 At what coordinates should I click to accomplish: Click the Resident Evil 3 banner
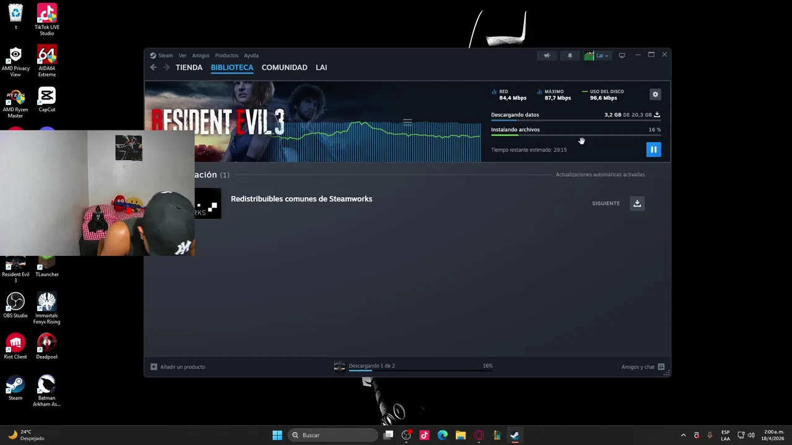pyautogui.click(x=312, y=122)
